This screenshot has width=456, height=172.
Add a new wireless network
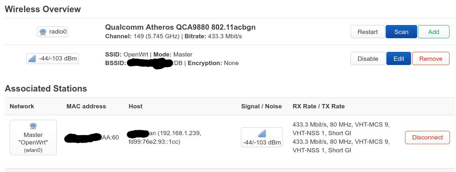[433, 32]
